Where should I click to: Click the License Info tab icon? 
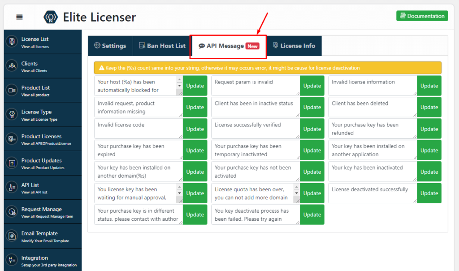[x=276, y=45]
